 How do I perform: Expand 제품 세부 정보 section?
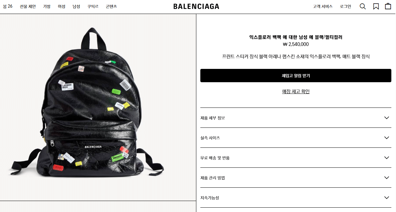click(x=296, y=118)
